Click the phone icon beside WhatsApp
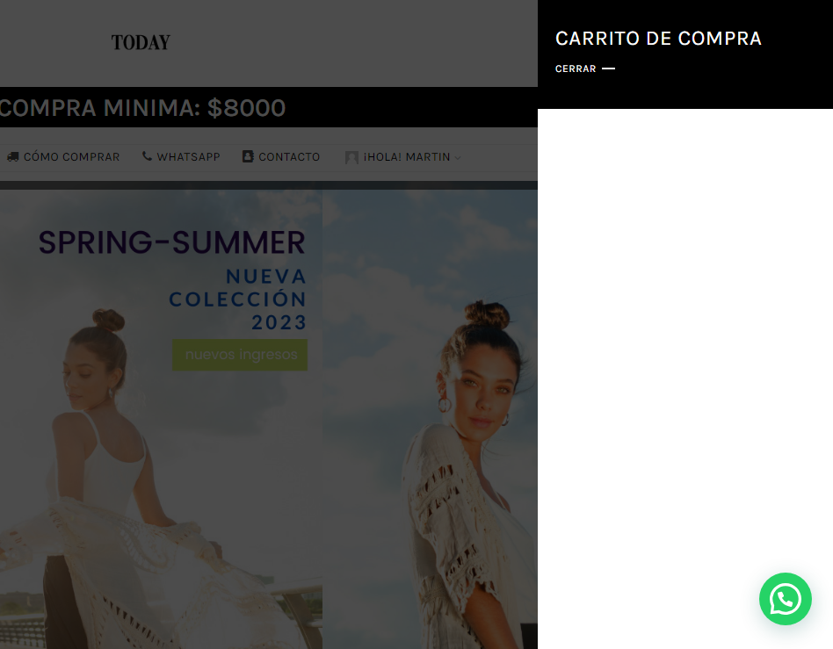The image size is (833, 649). click(x=147, y=156)
